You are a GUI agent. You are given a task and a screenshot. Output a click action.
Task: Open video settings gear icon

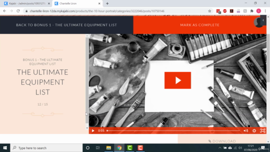pyautogui.click(x=254, y=131)
